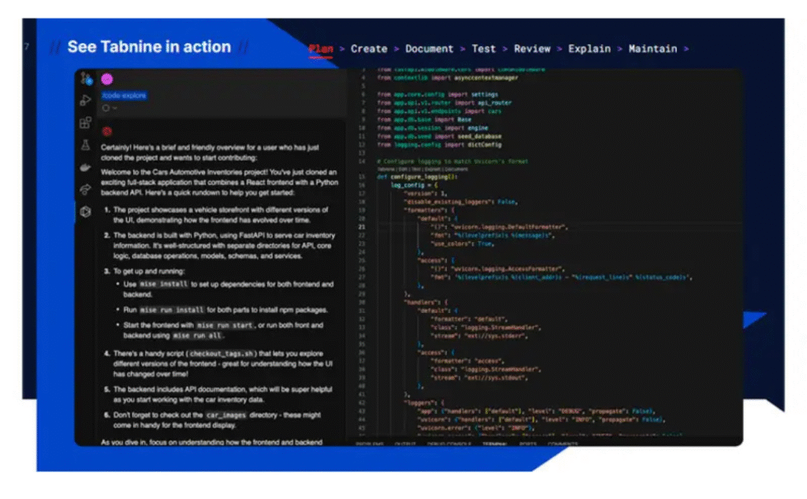This screenshot has height=499, width=807.
Task: Select the Plan tab
Action: 321,49
